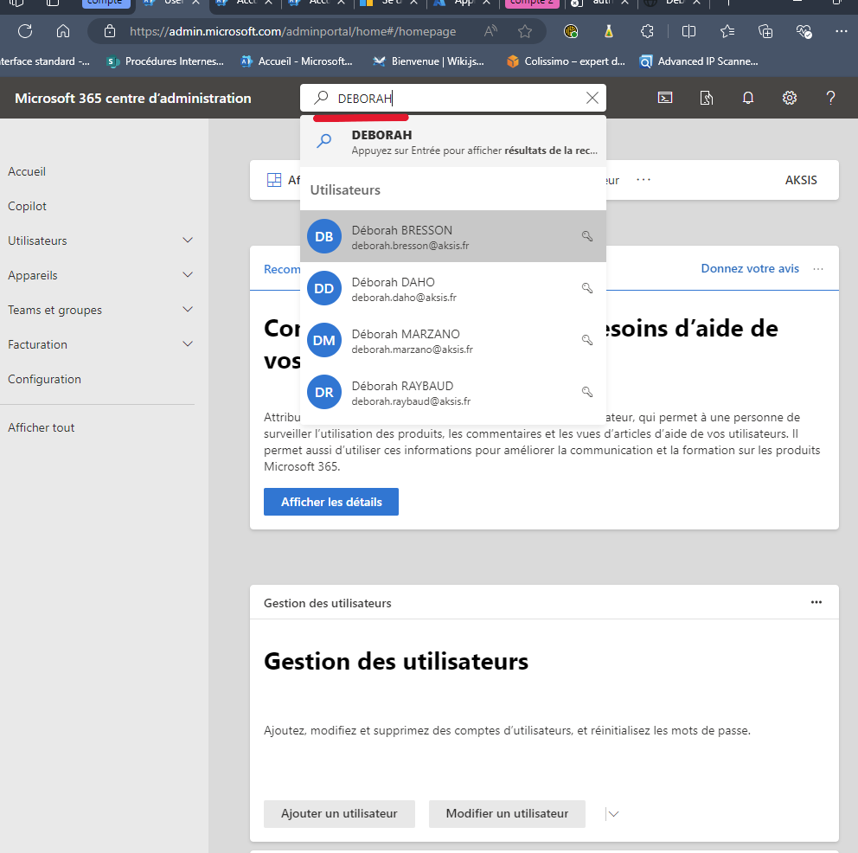Open the help question mark
The width and height of the screenshot is (858, 853).
tap(830, 98)
